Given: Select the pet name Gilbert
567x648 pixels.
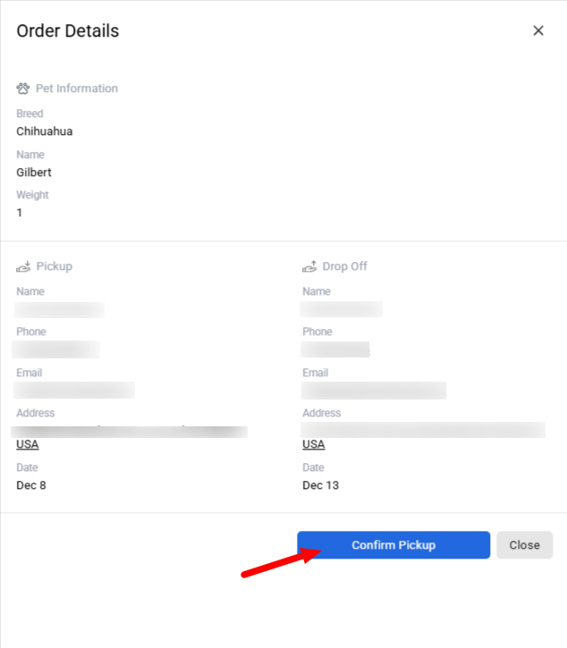Looking at the screenshot, I should pos(34,173).
